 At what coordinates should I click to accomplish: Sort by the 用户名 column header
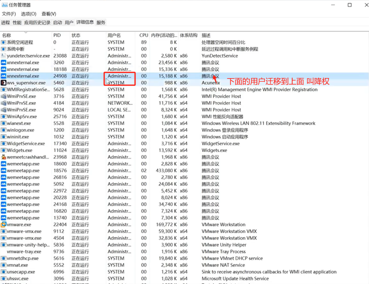click(121, 35)
